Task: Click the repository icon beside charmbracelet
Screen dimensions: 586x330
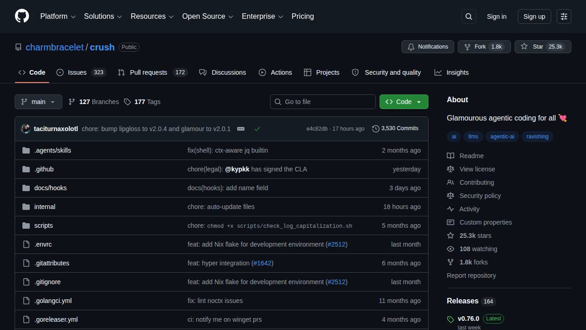Action: [18, 47]
